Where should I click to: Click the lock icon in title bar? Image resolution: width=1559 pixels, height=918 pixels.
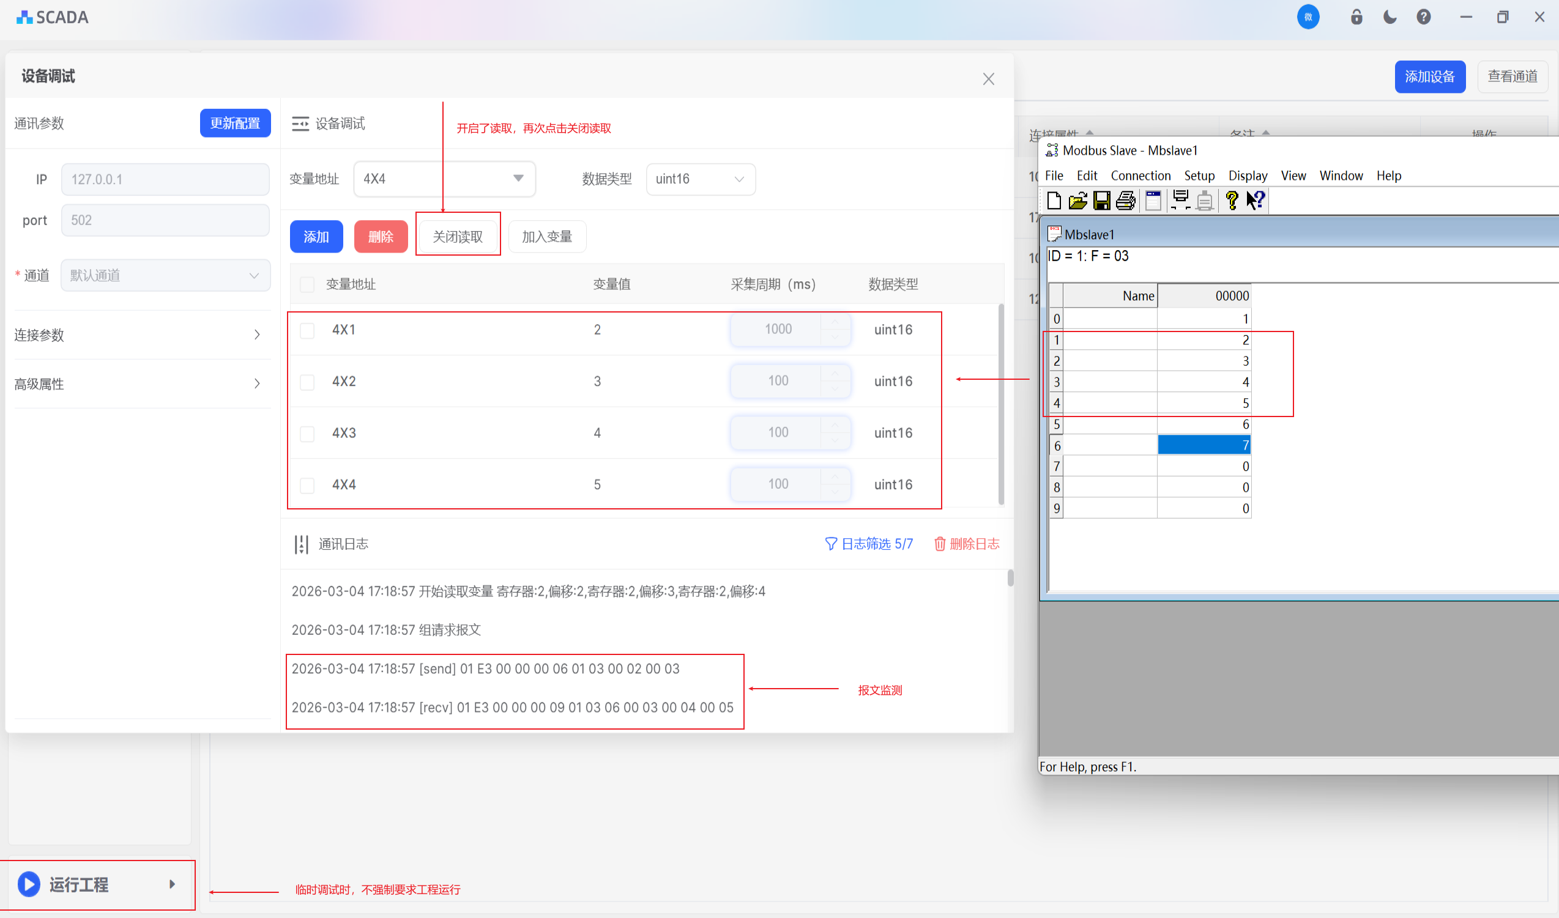[1356, 17]
